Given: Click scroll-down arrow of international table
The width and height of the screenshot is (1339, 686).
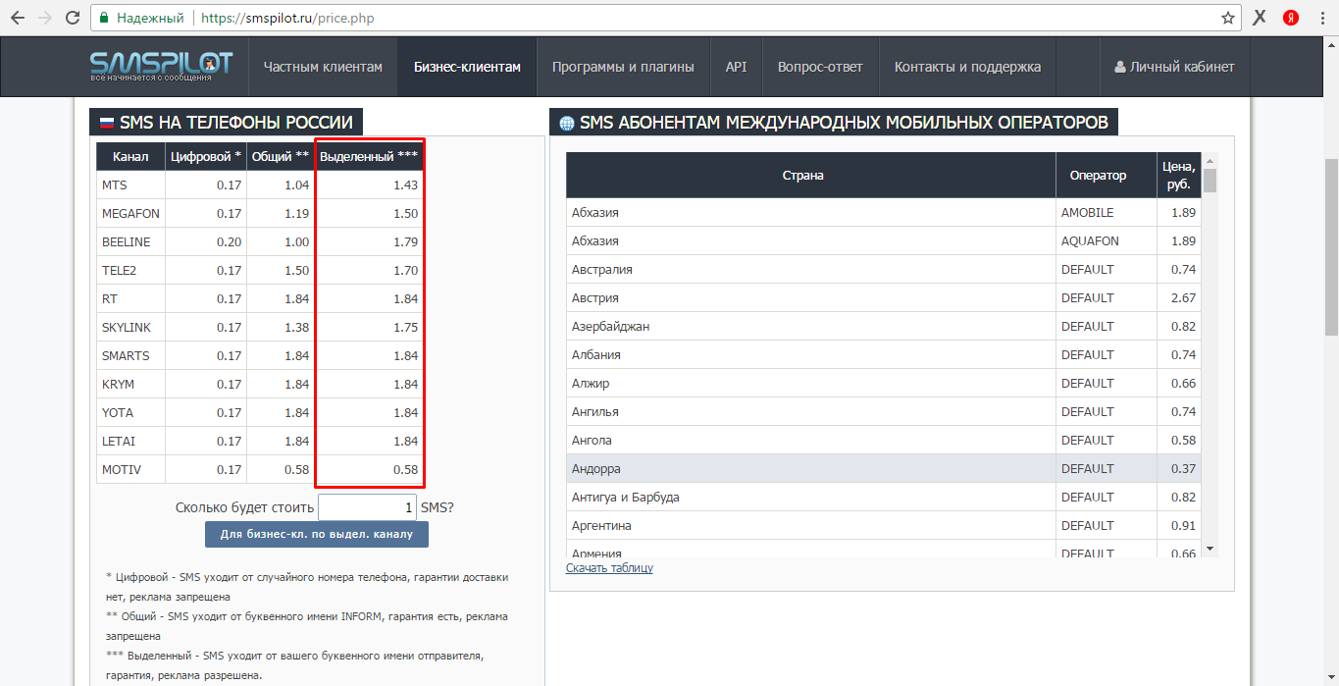Looking at the screenshot, I should tap(1210, 549).
